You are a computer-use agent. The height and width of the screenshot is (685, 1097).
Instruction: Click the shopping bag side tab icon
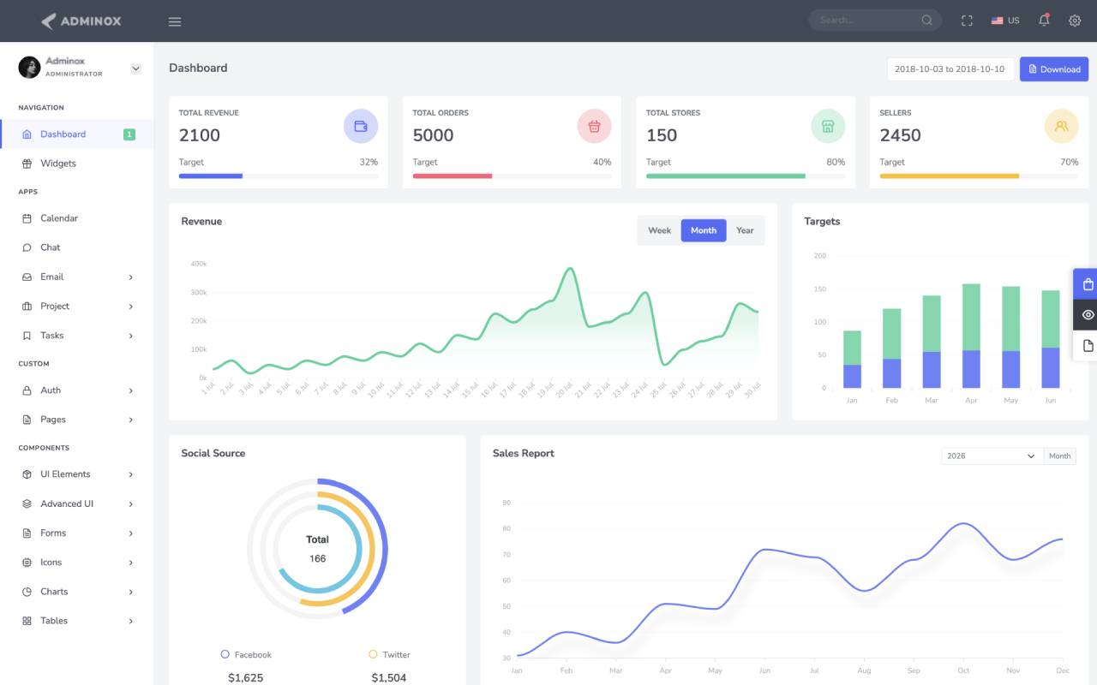point(1088,284)
